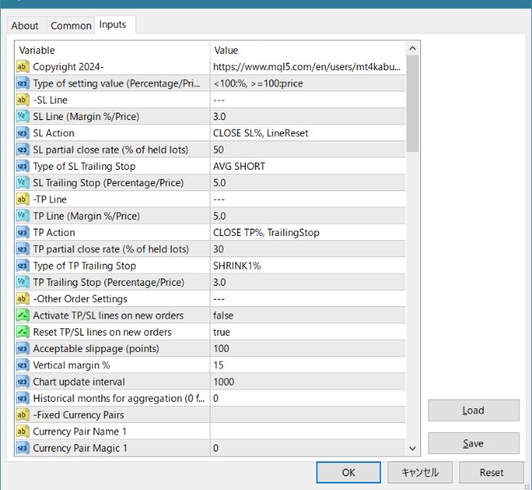Image resolution: width=532 pixels, height=490 pixels.
Task: Open the AVG SHORT trailing stop type value
Action: (308, 166)
